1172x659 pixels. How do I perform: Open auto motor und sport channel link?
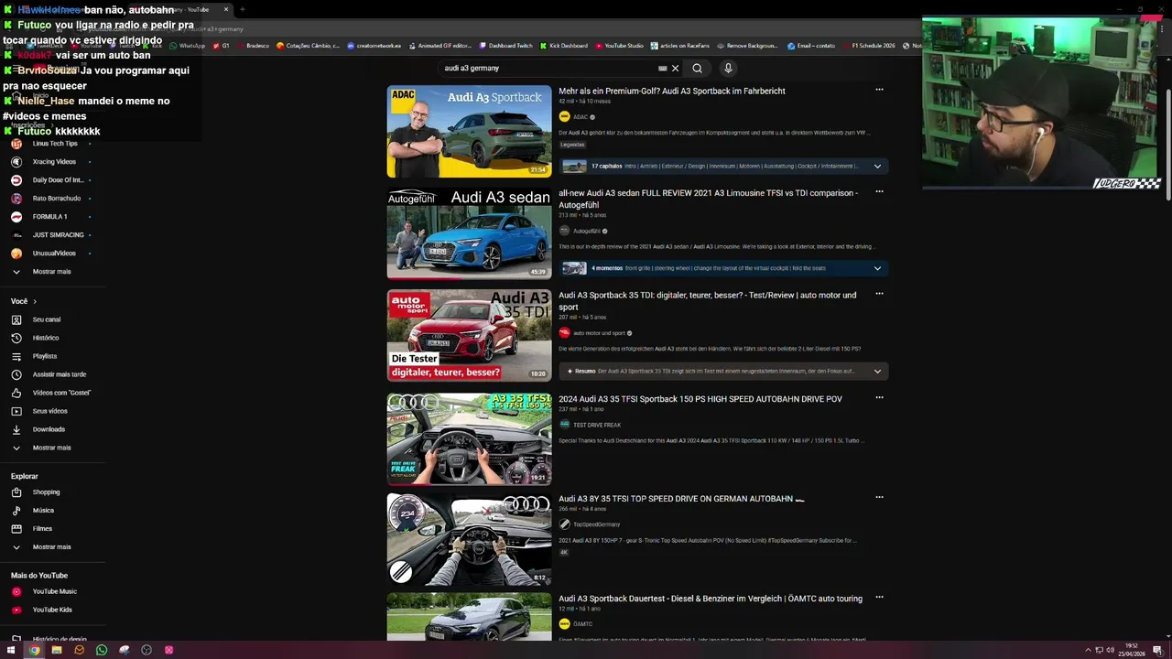click(599, 333)
